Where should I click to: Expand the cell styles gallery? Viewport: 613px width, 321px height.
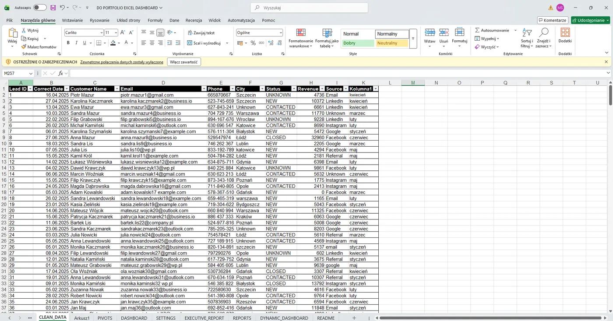413,39
